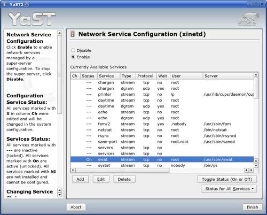Click services table scroll down arrow
The height and width of the screenshot is (215, 267).
coord(256,165)
